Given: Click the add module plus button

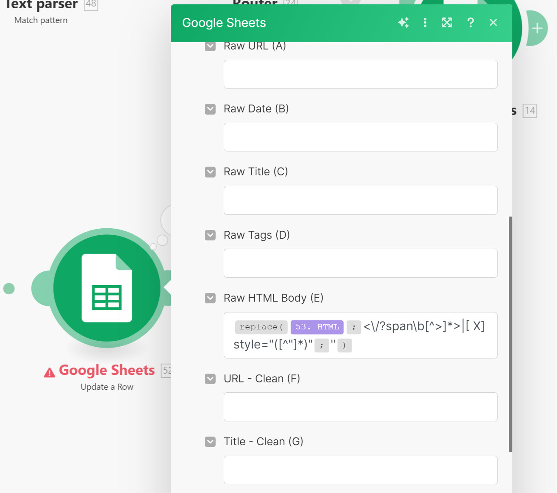Looking at the screenshot, I should [537, 29].
